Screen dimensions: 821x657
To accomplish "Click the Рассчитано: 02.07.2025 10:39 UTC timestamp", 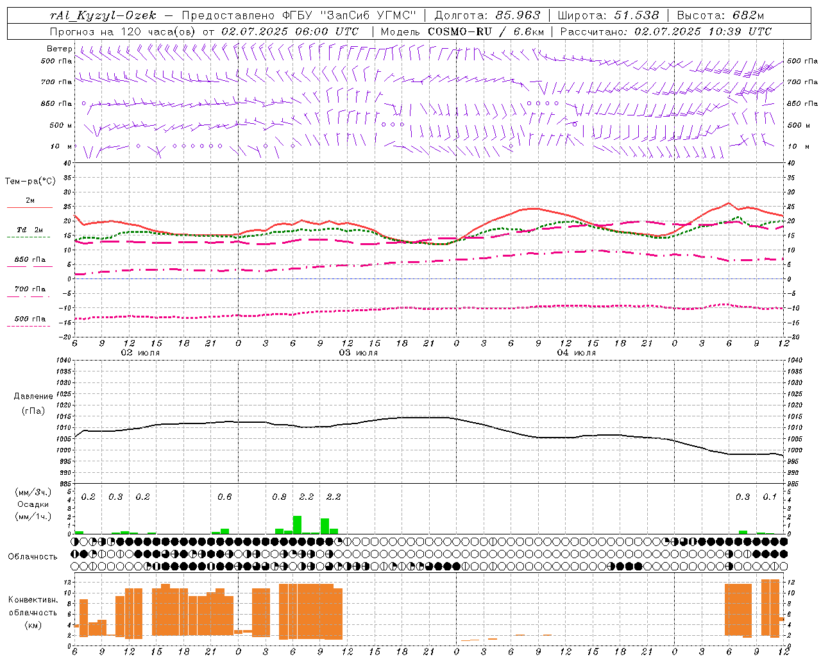I will pos(666,31).
